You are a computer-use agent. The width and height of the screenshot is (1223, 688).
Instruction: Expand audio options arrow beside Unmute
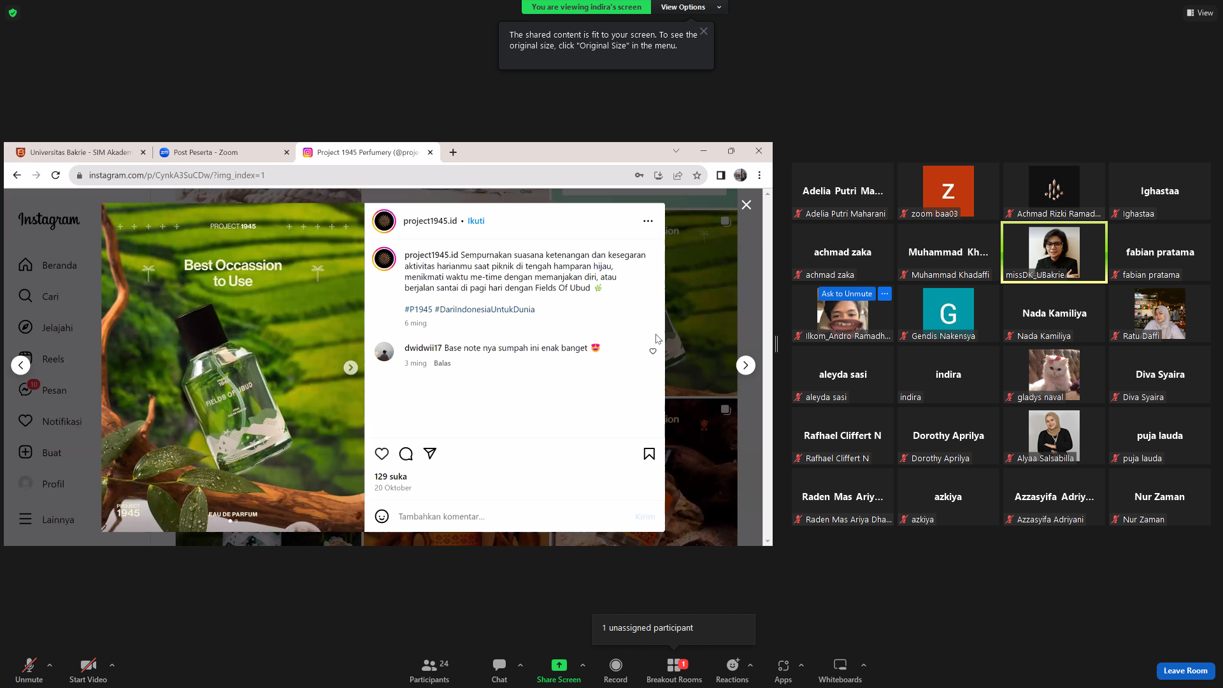pyautogui.click(x=50, y=665)
